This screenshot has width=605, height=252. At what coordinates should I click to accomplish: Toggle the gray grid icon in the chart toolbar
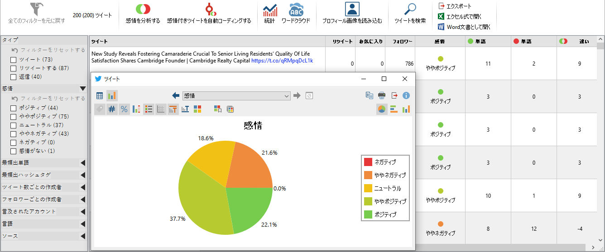161,109
